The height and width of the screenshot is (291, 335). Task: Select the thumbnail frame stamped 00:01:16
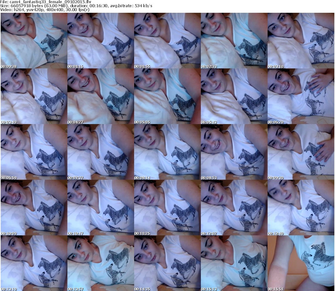pyautogui.click(x=101, y=41)
